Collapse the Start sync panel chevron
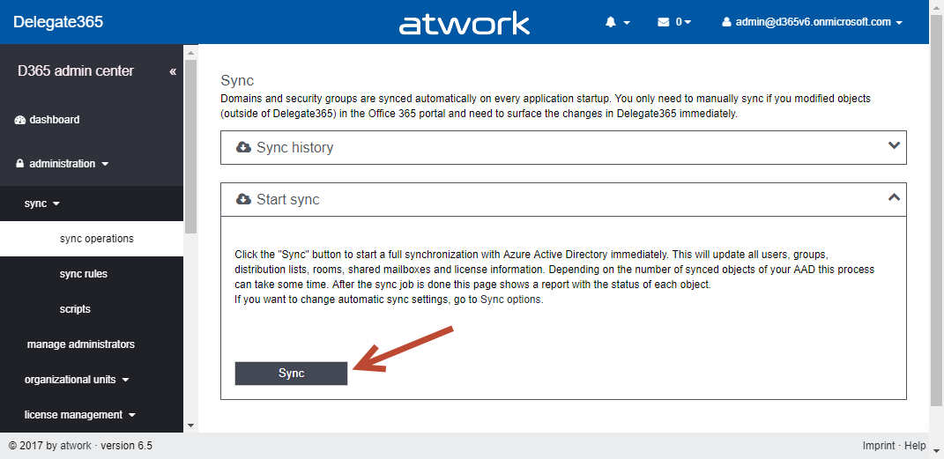This screenshot has width=944, height=459. coord(894,196)
